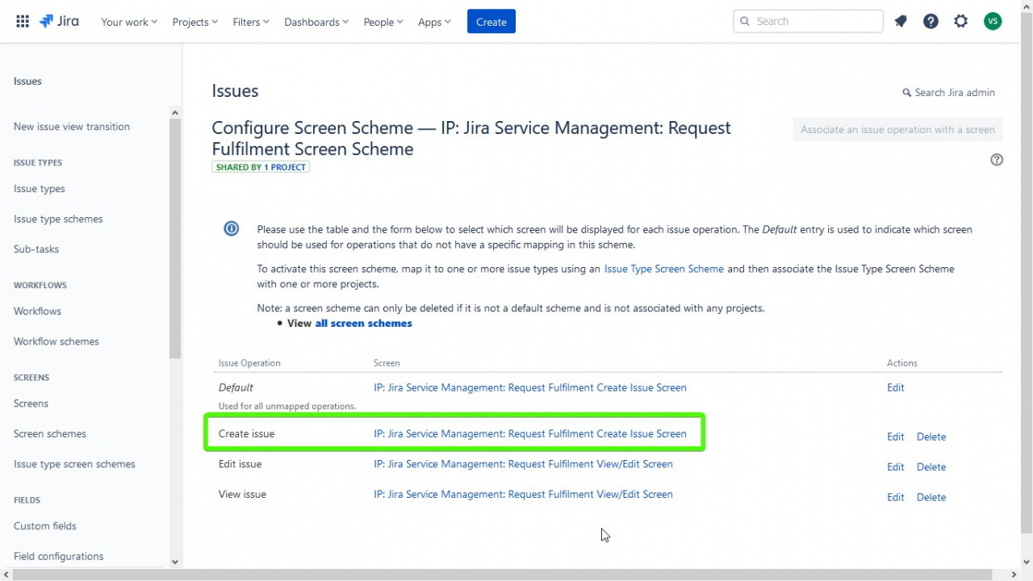Click the blue Create button
Viewport: 1033px width, 581px height.
click(x=491, y=22)
